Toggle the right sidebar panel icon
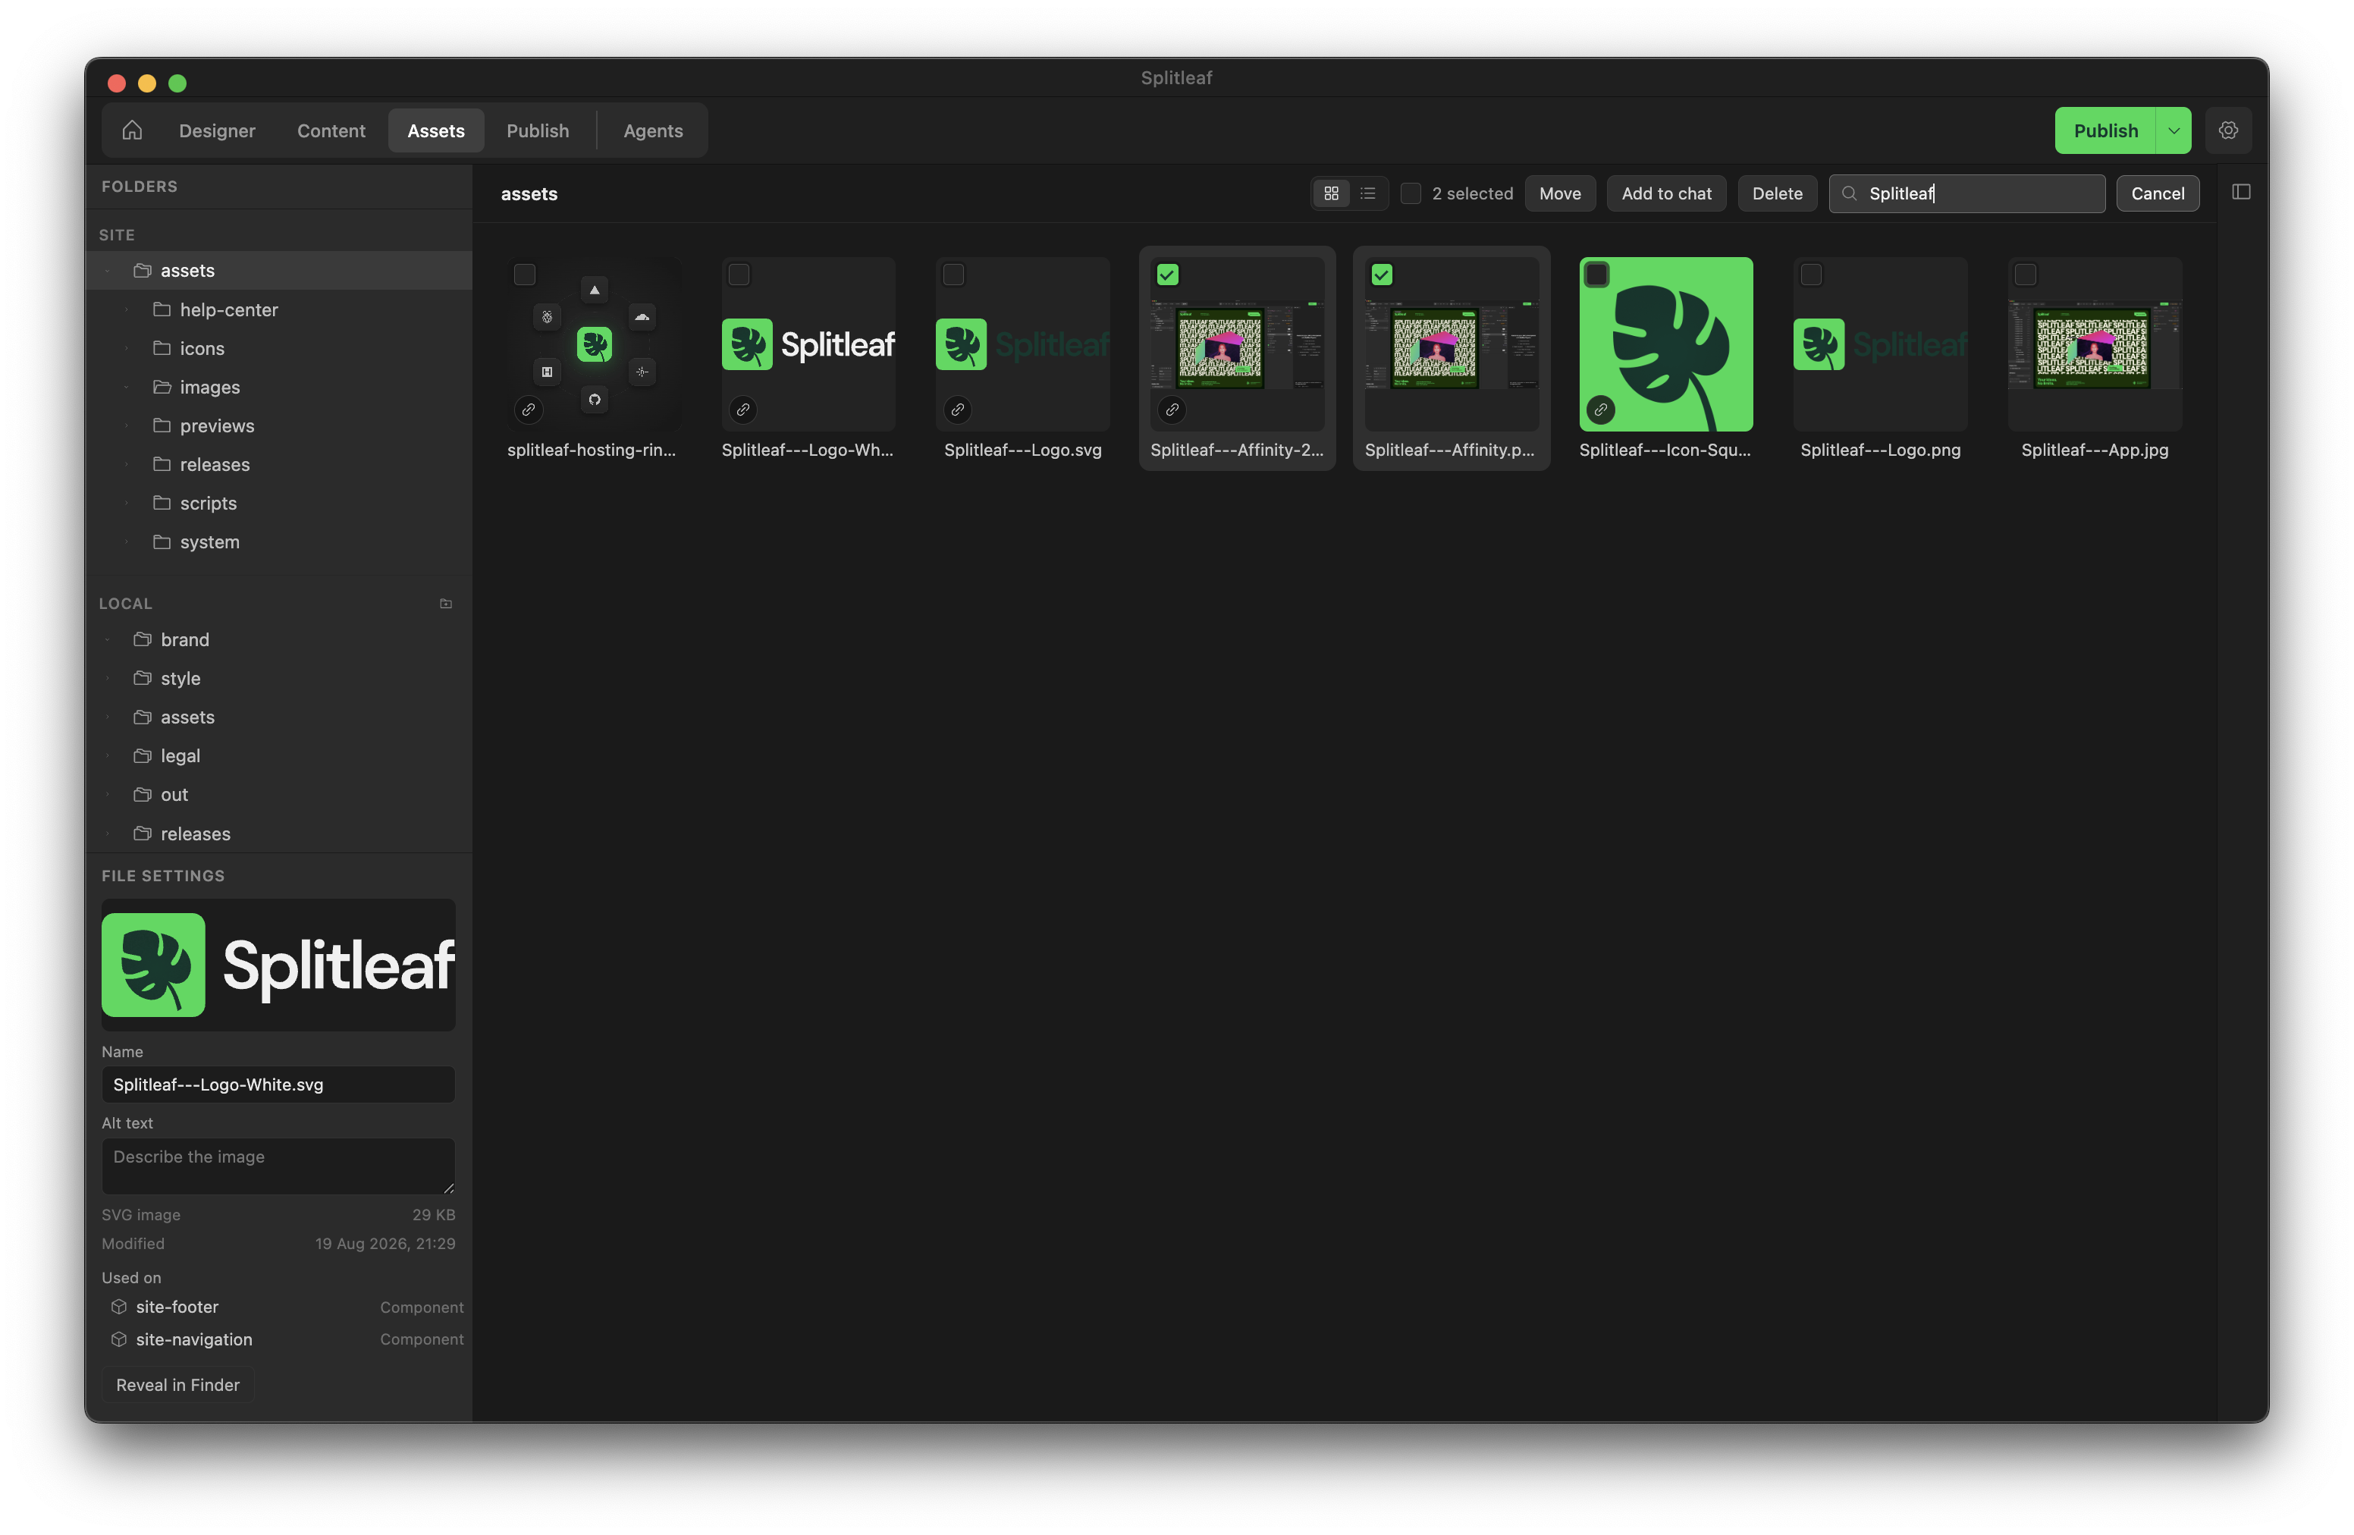 click(2241, 192)
